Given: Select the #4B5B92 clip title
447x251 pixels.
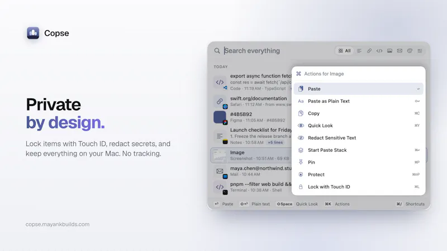Looking at the screenshot, I should tap(241, 114).
